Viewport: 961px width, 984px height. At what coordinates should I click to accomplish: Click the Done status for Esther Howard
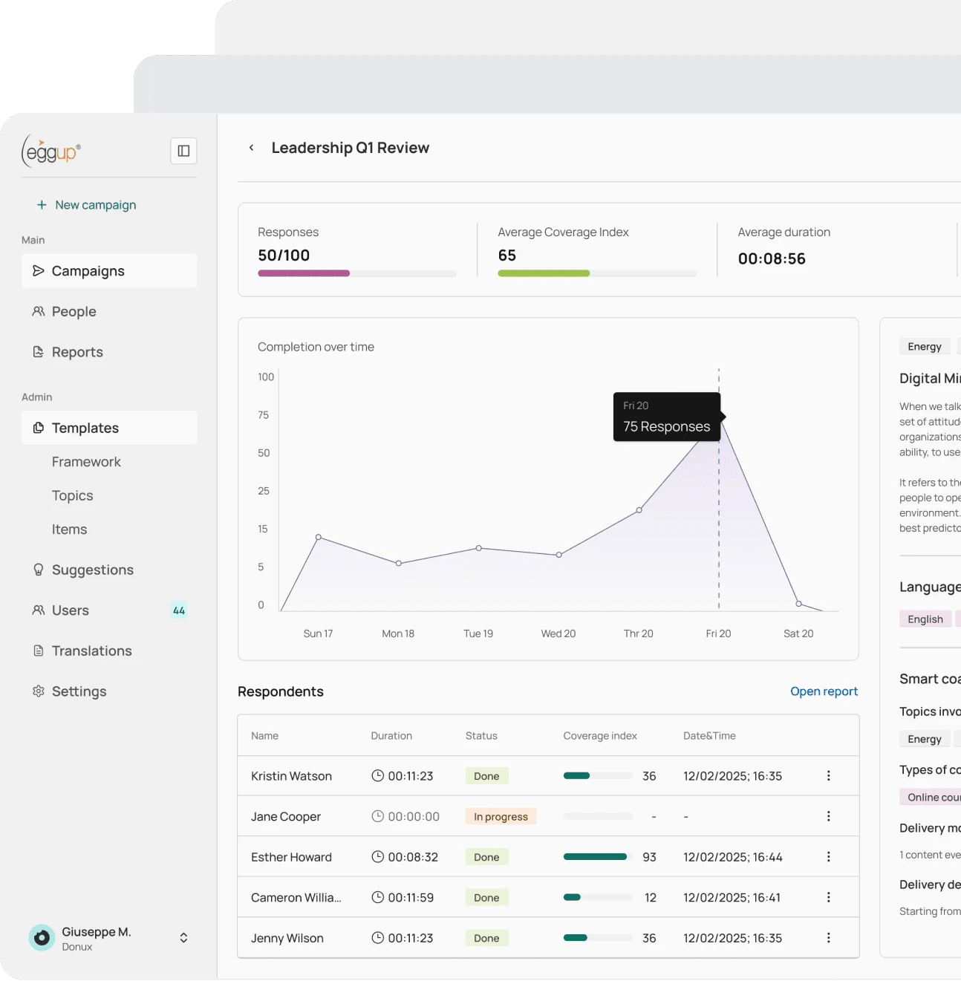486,857
